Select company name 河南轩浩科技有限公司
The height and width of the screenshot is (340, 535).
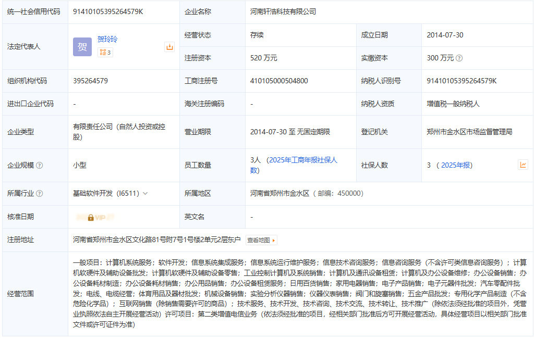click(x=283, y=11)
